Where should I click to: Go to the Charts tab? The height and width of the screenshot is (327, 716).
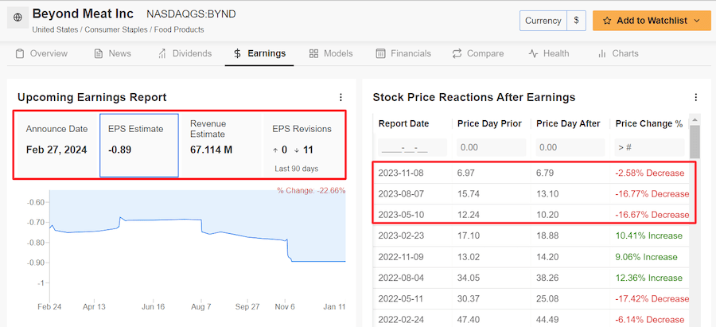pyautogui.click(x=618, y=53)
